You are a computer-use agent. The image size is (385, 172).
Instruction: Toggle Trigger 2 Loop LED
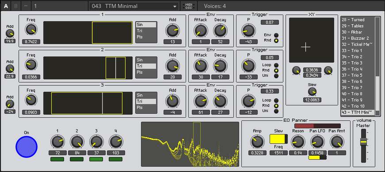(x=276, y=65)
